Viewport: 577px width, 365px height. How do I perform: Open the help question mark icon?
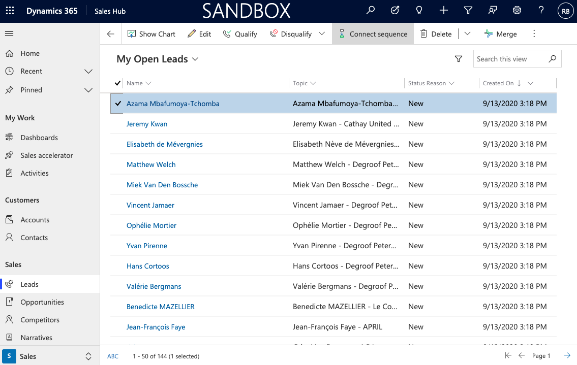pos(541,10)
